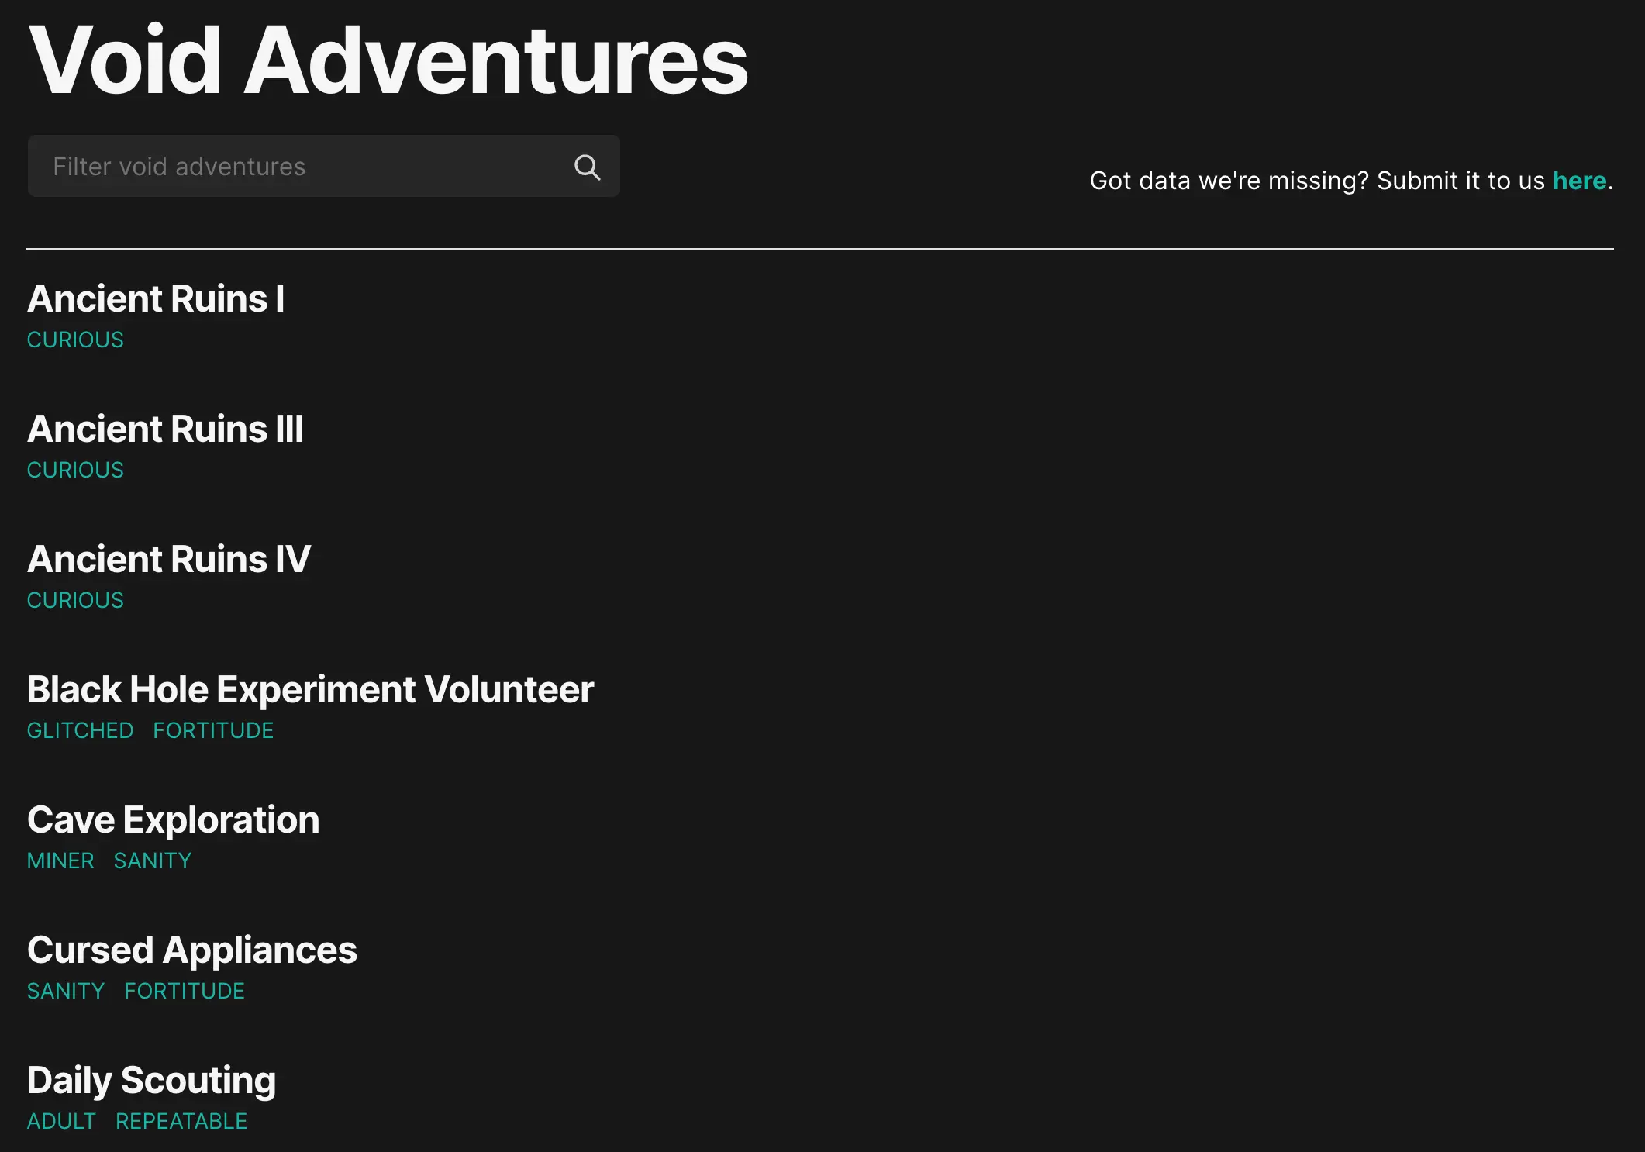Select the Ancient Ruins I adventure
The width and height of the screenshot is (1645, 1152).
[x=155, y=298]
